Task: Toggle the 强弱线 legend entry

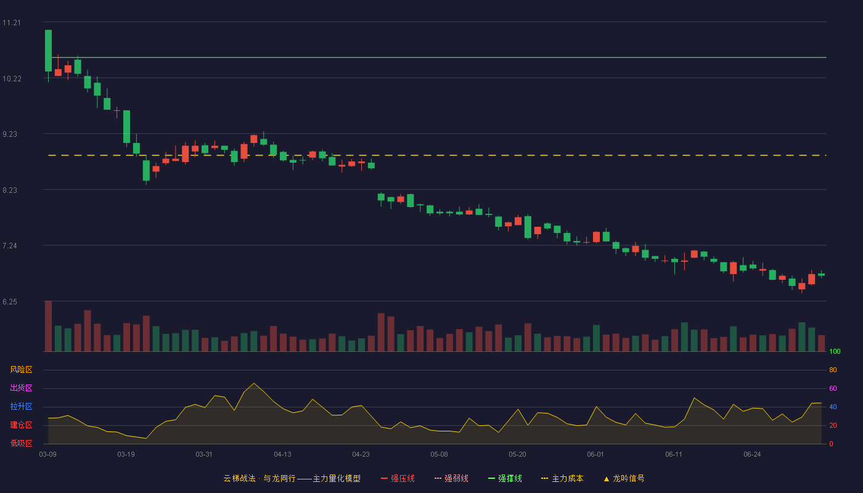Action: pyautogui.click(x=451, y=478)
